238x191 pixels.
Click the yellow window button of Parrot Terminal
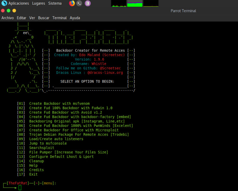[x=14, y=11]
